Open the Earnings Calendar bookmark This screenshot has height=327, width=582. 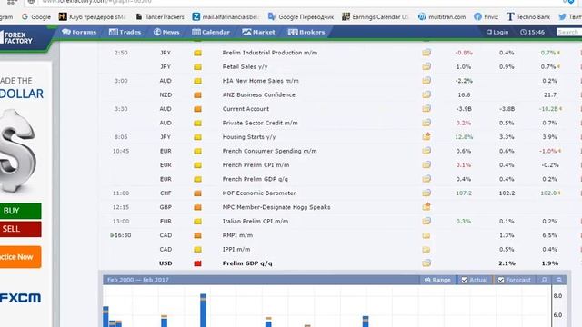(376, 16)
